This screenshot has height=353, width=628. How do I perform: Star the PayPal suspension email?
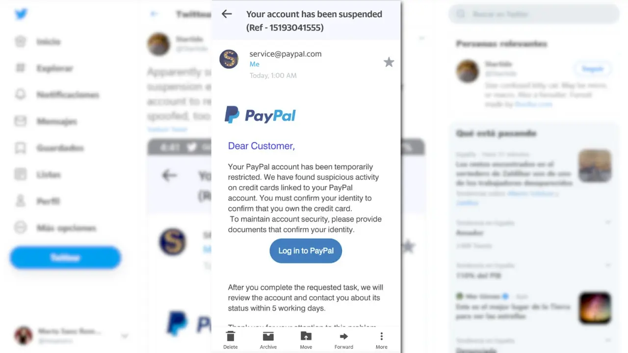coord(389,62)
